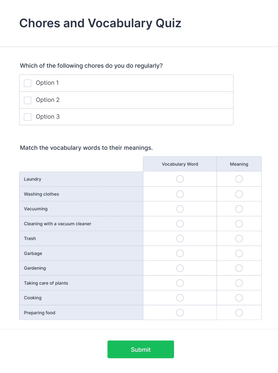Select Vocabulary Word for Laundry row
The image size is (278, 373).
180,179
